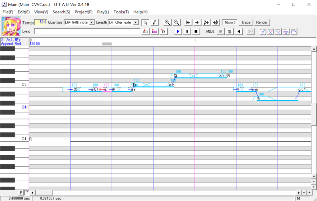The width and height of the screenshot is (317, 201).
Task: Select the pencil draw tool
Action: click(x=154, y=23)
